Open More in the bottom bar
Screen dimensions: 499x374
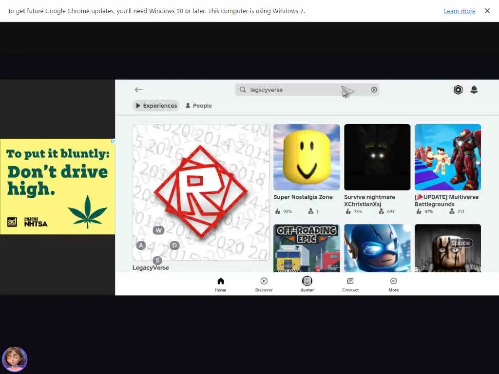[x=394, y=284]
